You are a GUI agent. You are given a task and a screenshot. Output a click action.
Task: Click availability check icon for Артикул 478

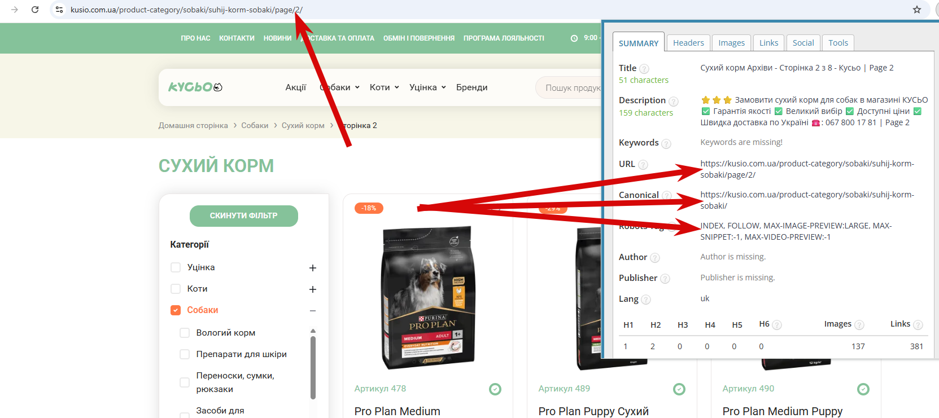click(495, 389)
